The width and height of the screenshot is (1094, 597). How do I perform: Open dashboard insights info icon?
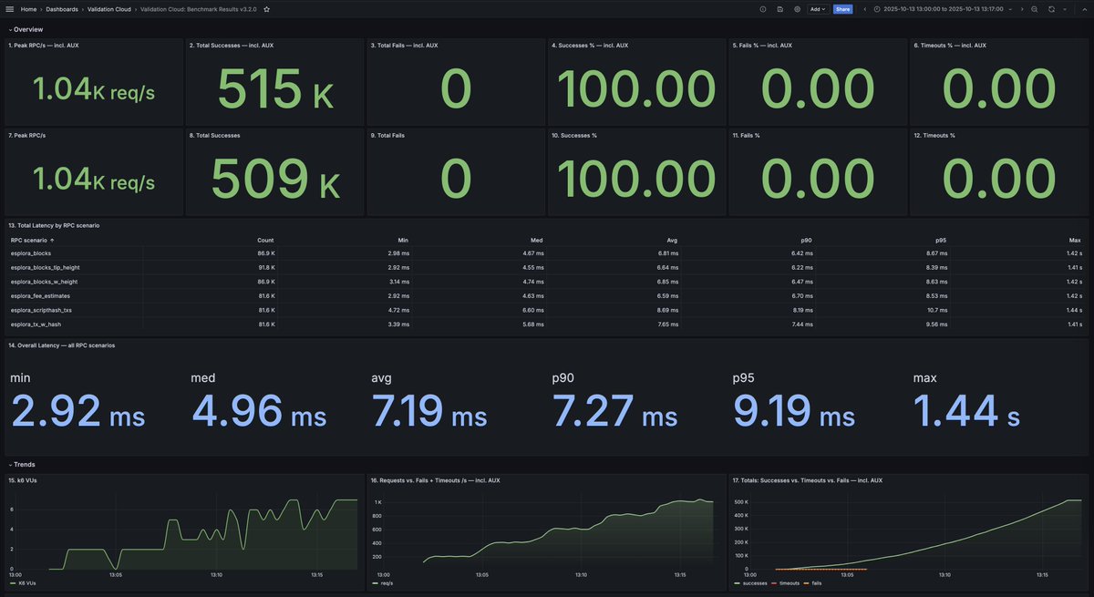coord(763,9)
